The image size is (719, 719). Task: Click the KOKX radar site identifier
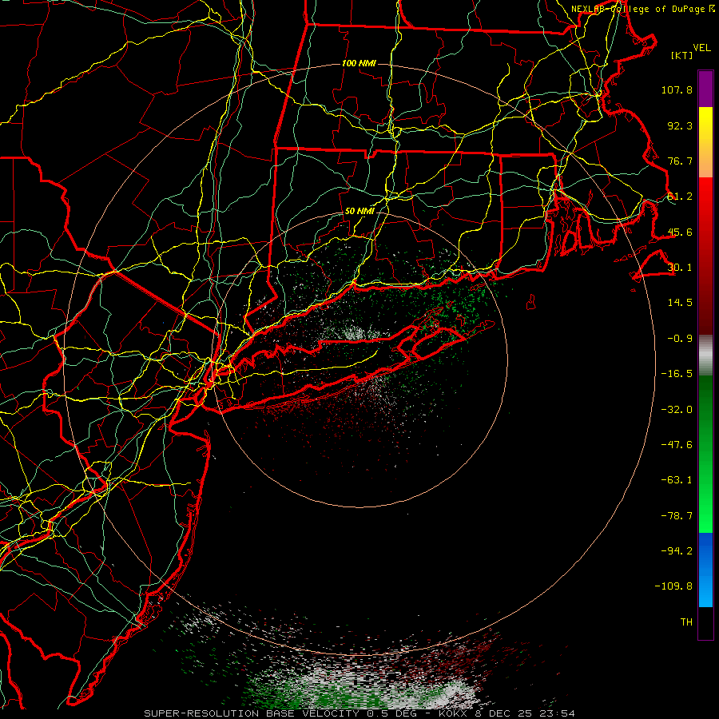coord(454,713)
